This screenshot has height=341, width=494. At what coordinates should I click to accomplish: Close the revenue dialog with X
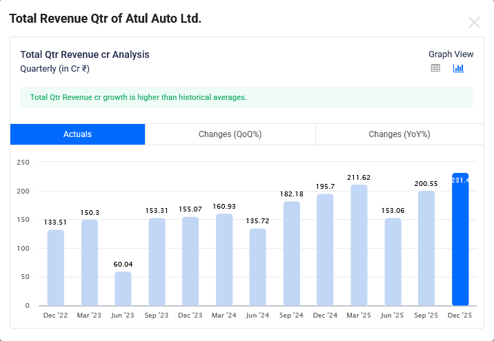pyautogui.click(x=474, y=22)
